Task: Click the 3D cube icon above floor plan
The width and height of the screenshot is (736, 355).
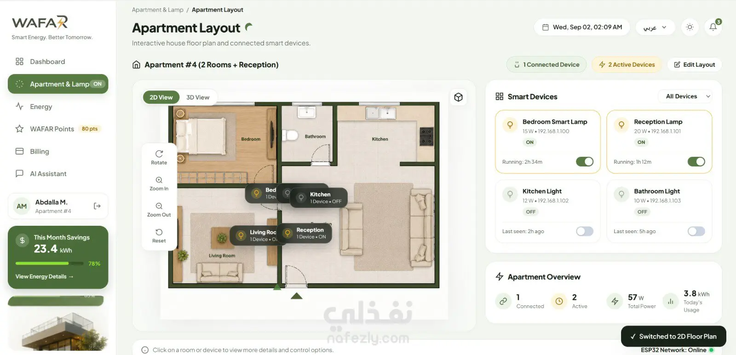Action: [x=458, y=97]
